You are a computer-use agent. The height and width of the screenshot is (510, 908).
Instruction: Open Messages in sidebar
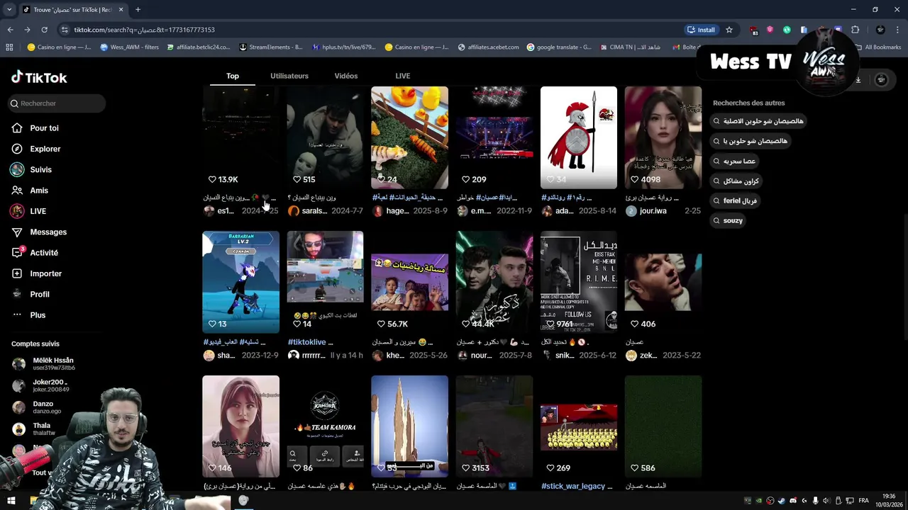click(48, 232)
